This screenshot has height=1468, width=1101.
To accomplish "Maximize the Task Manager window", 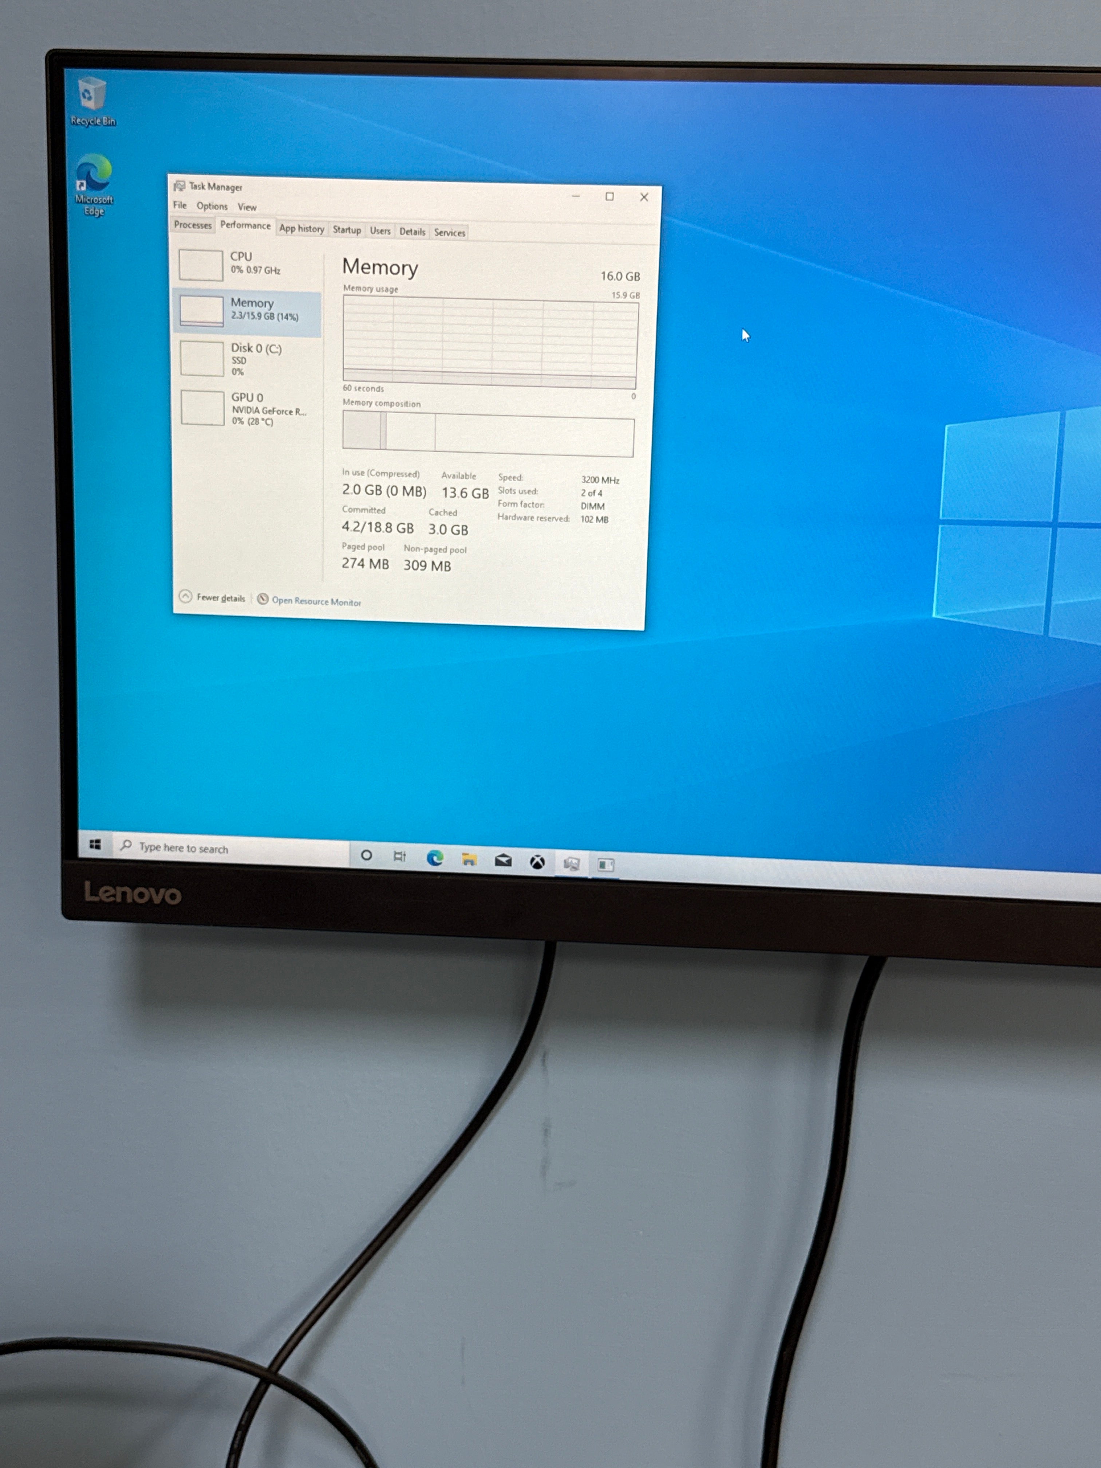I will (609, 197).
